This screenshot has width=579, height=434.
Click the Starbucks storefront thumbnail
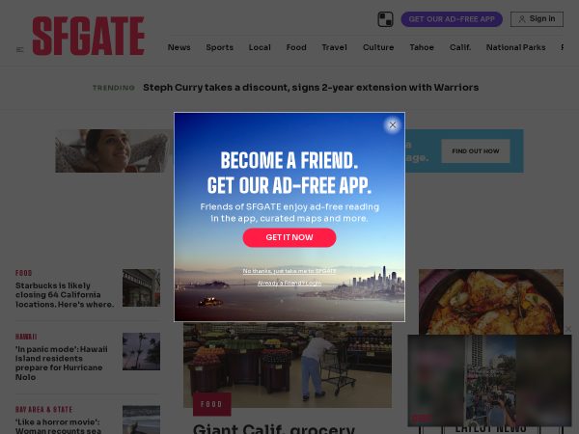click(x=142, y=287)
